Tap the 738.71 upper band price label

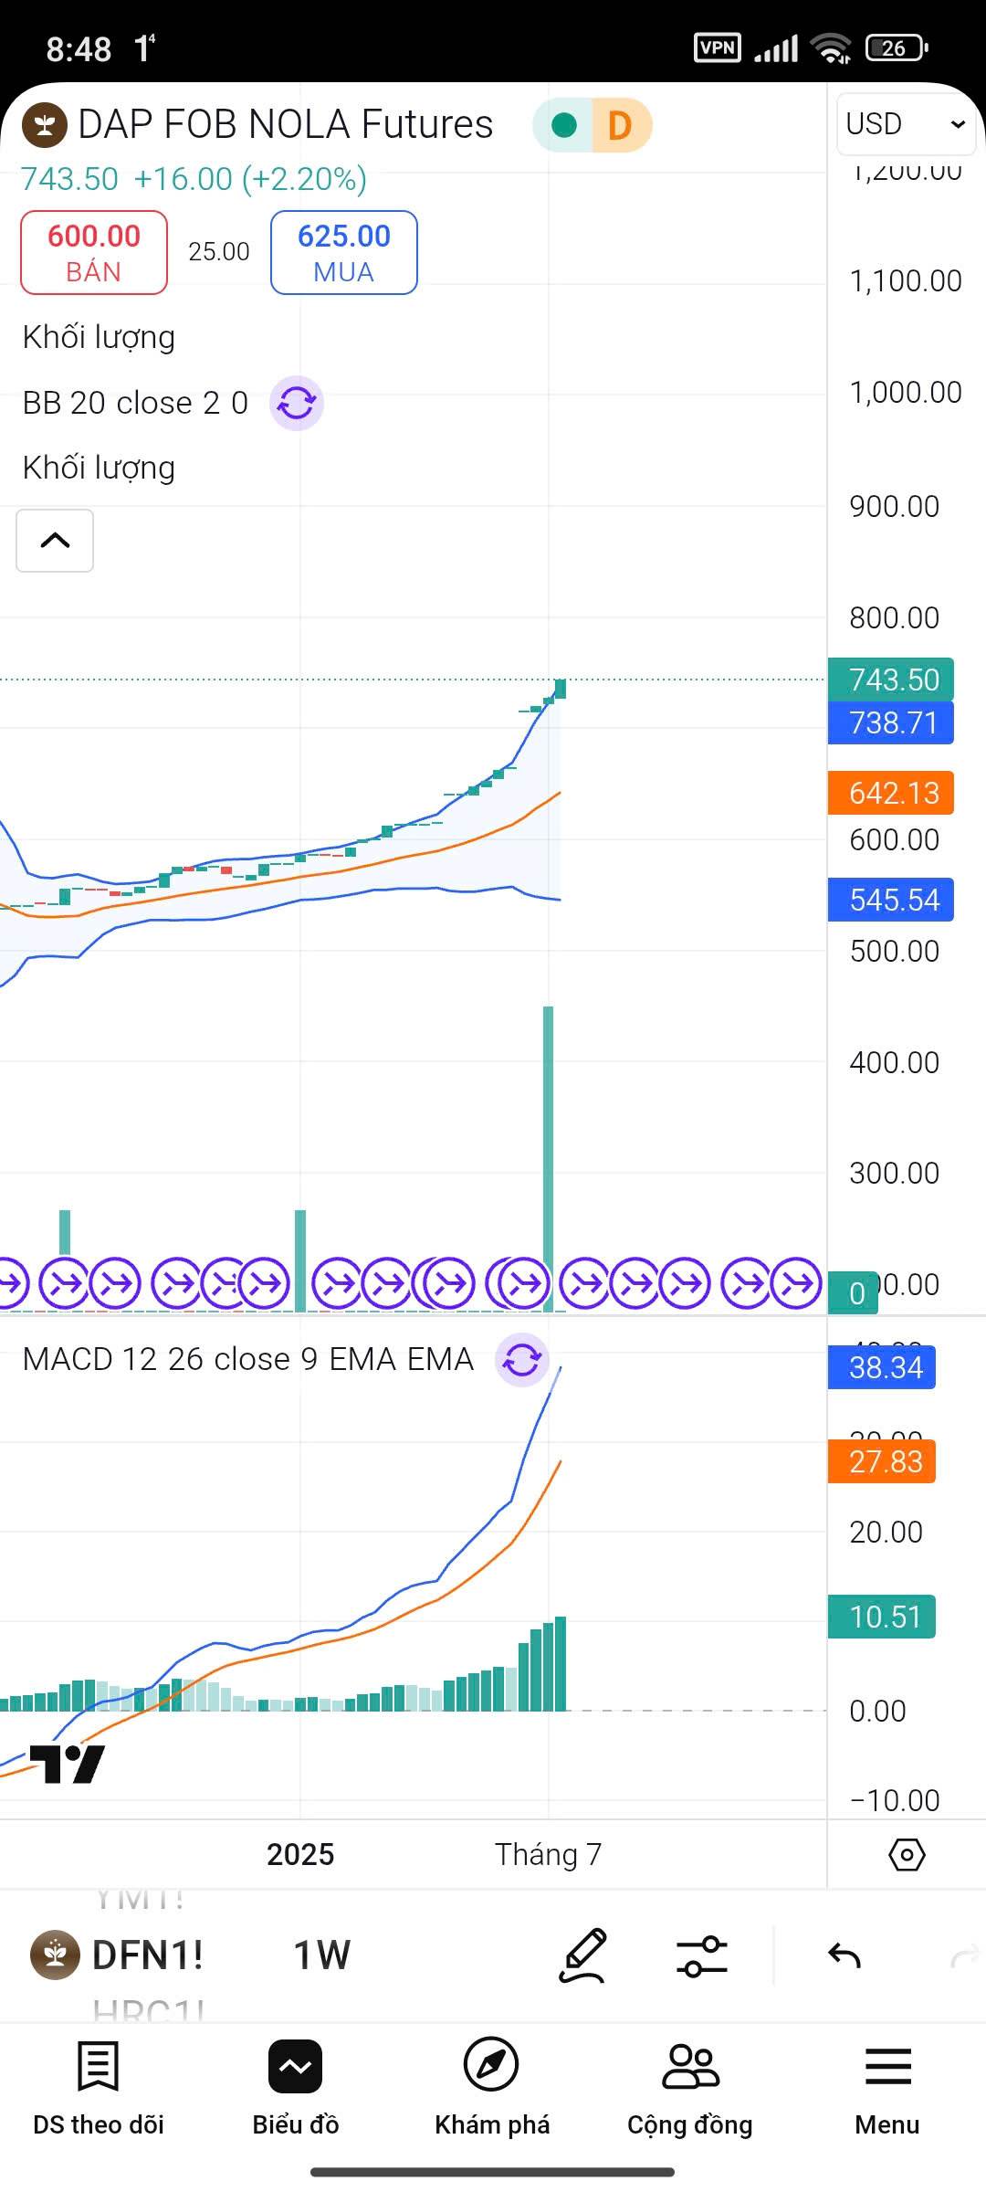pos(891,722)
